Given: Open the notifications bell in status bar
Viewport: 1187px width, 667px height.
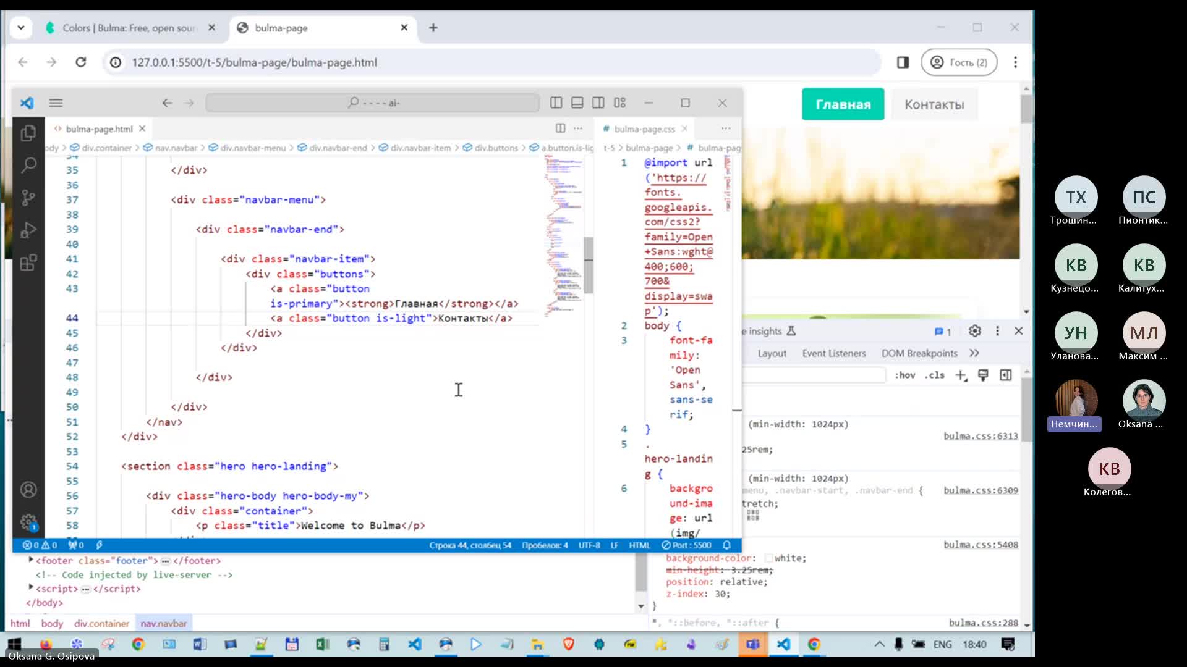Looking at the screenshot, I should pyautogui.click(x=727, y=545).
